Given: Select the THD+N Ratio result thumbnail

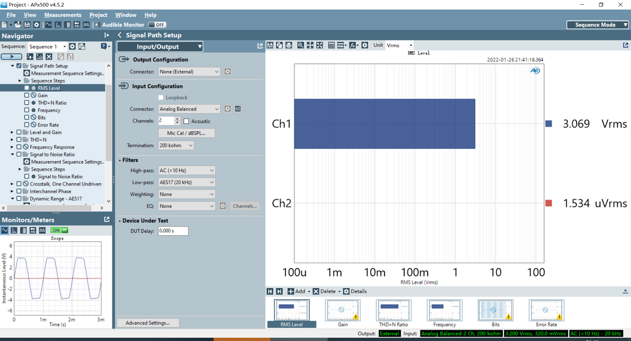Looking at the screenshot, I should [x=394, y=313].
